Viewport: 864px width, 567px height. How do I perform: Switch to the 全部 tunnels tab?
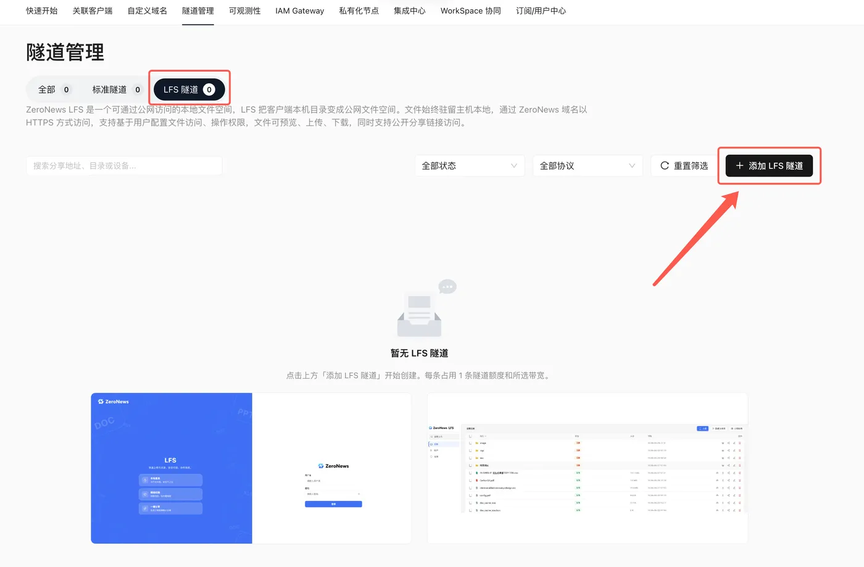55,89
